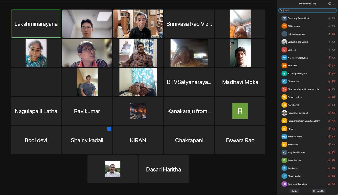Click the camera icon next to Somesh
The image size is (338, 195).
pyautogui.click(x=334, y=50)
